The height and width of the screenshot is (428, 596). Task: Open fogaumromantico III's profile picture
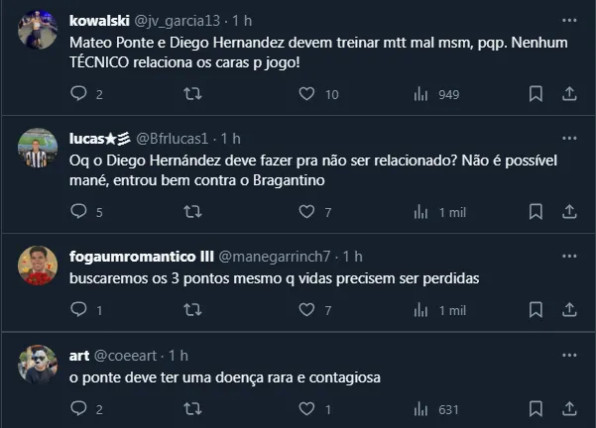[x=38, y=265]
